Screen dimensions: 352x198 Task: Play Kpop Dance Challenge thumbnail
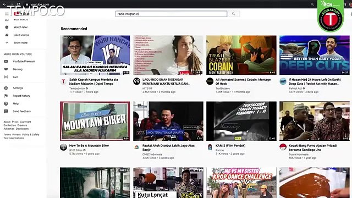point(241,183)
